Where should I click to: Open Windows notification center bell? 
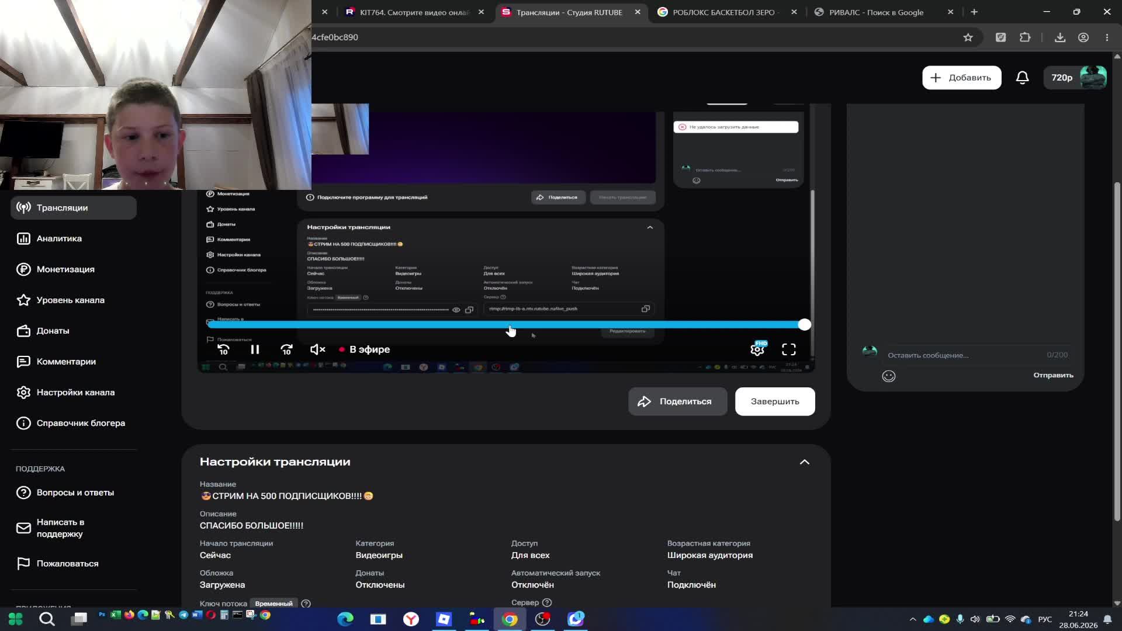coord(1107,619)
